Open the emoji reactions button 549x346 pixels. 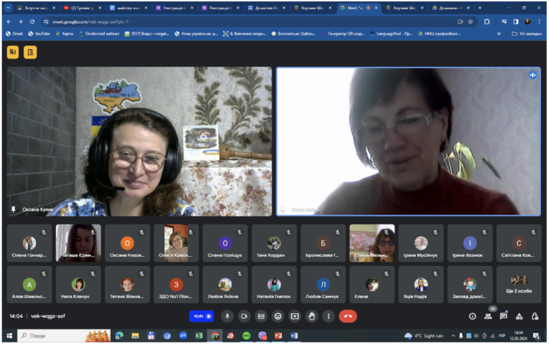tap(278, 316)
